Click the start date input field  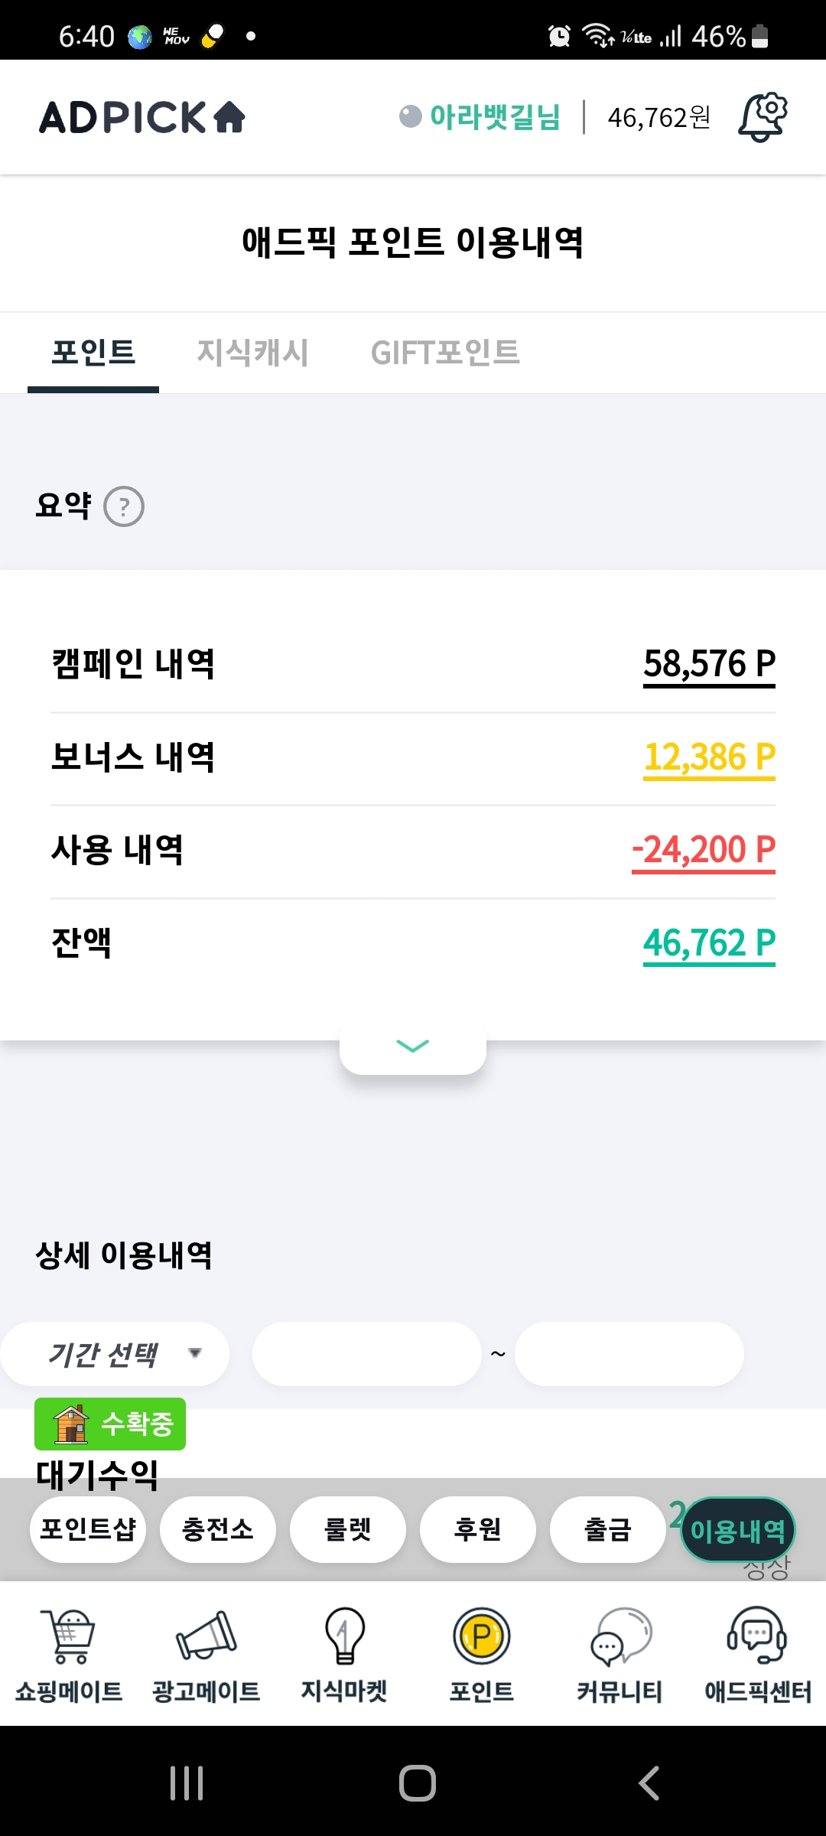(x=367, y=1354)
